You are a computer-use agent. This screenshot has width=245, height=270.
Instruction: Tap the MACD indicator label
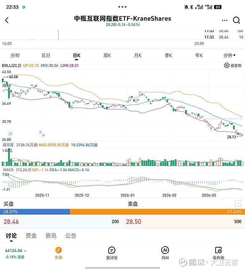point(9,170)
